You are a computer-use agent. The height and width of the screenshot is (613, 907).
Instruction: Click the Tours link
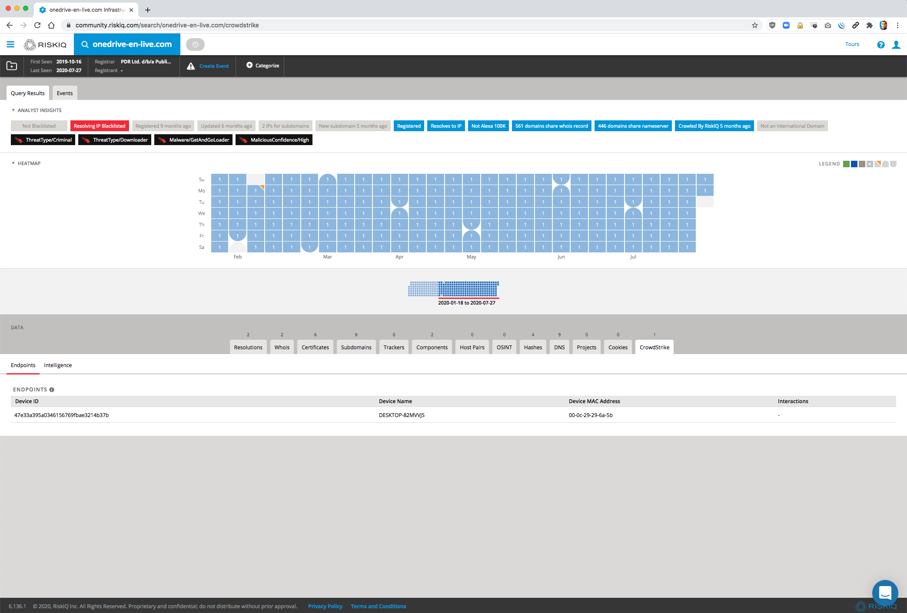tap(852, 44)
